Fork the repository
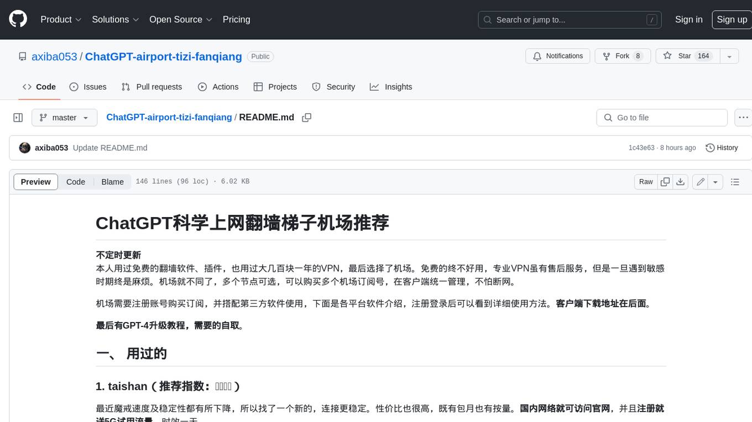The width and height of the screenshot is (752, 422). pos(623,56)
